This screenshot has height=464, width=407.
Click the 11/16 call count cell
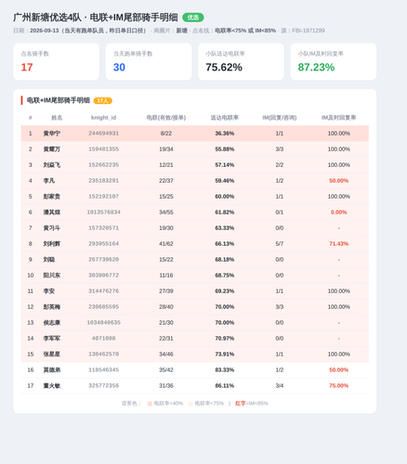(x=166, y=276)
